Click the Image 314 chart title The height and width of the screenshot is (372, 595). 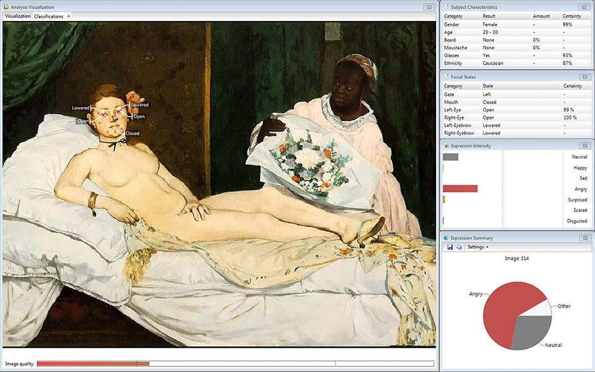516,259
